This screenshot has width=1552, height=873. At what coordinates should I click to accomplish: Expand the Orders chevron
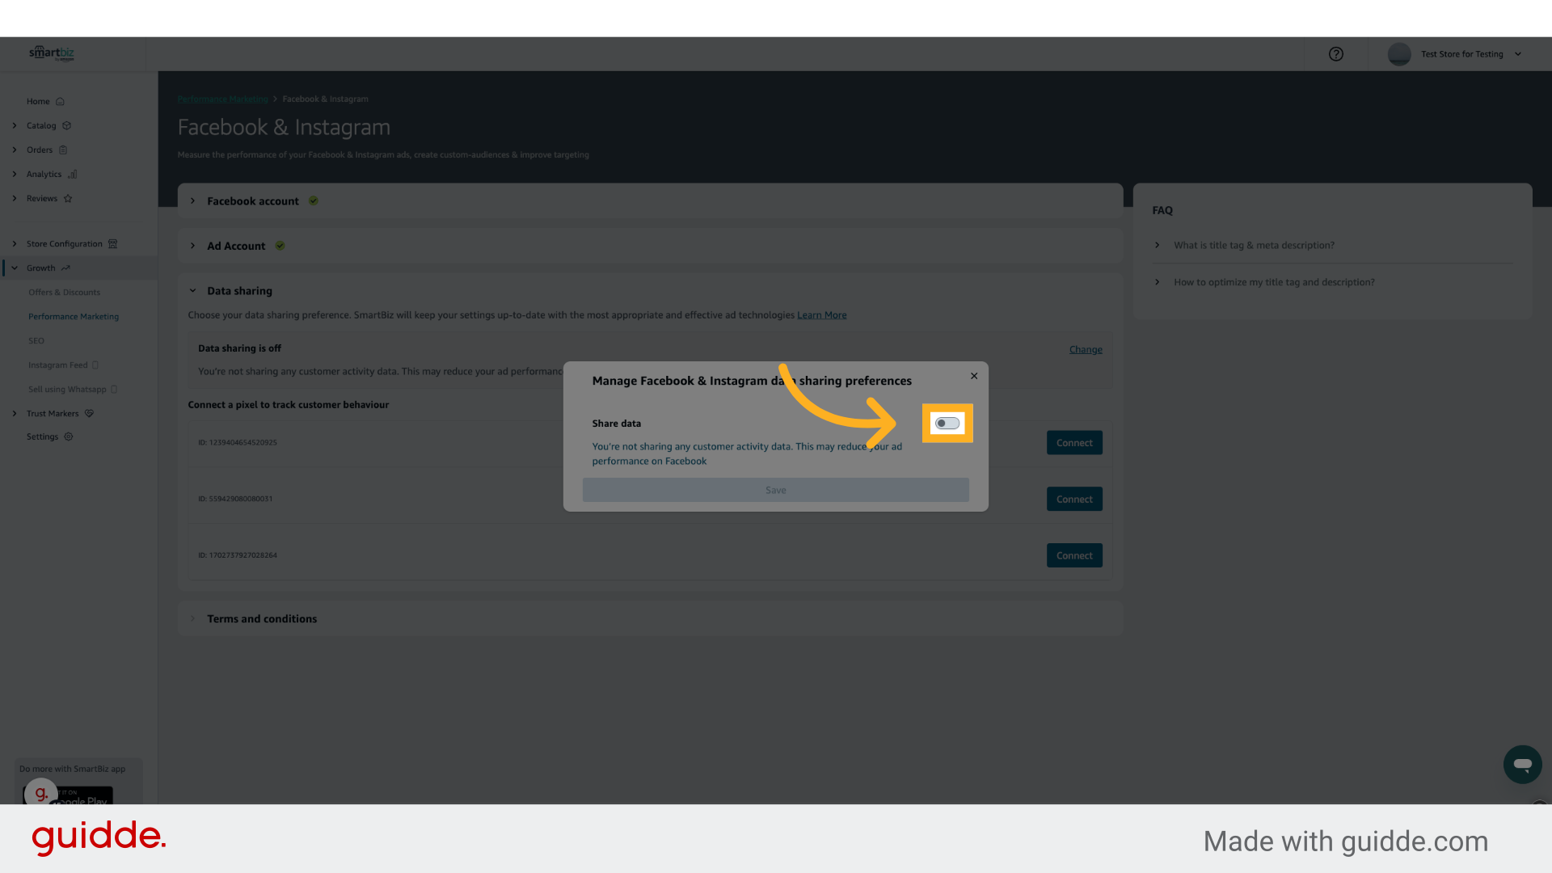click(x=15, y=150)
